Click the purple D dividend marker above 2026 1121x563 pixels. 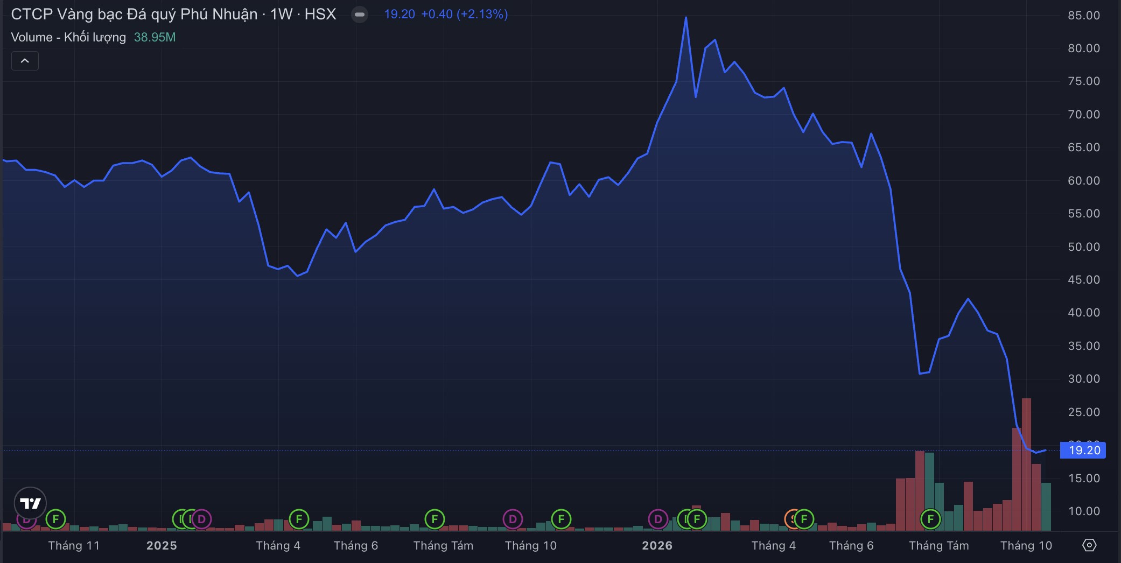tap(658, 519)
